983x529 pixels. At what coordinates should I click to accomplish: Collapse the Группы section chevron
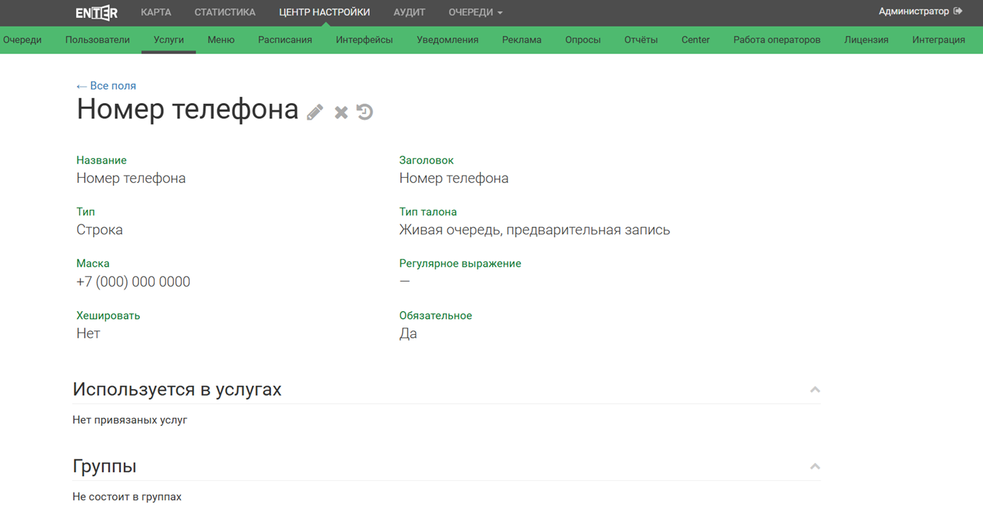coord(815,467)
